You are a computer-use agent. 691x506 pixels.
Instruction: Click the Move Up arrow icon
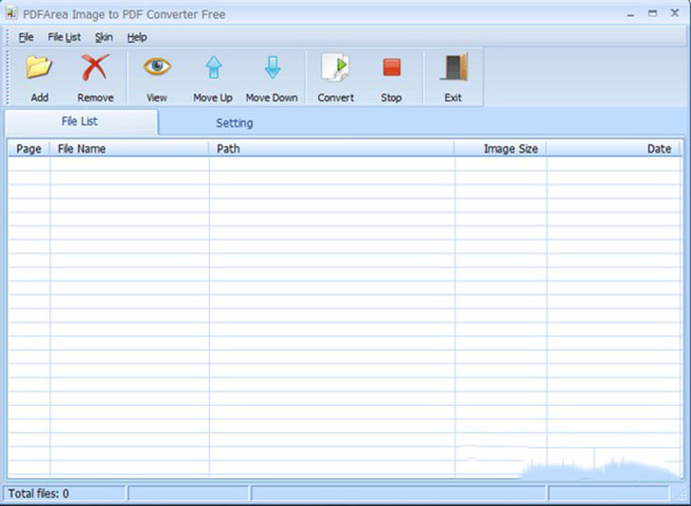pos(214,67)
